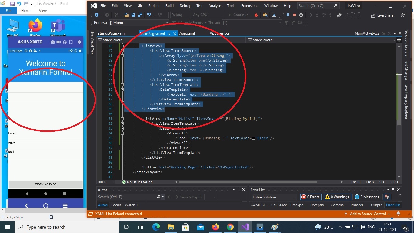Image resolution: width=414 pixels, height=233 pixels.
Task: Switch to the Locals tab
Action: click(116, 205)
